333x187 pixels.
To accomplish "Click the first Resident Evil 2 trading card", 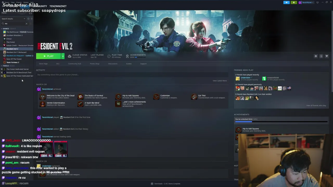I will tap(47, 149).
